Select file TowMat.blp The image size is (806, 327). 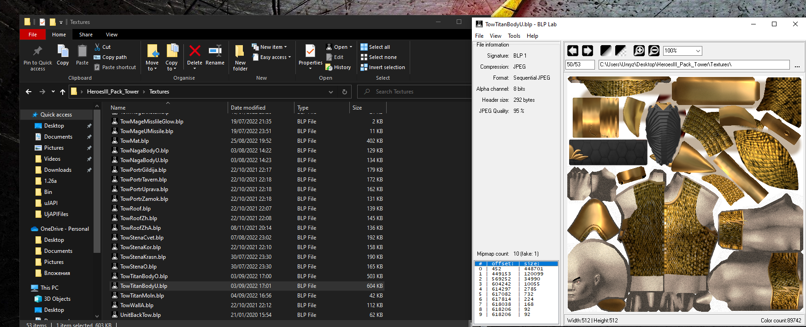pyautogui.click(x=135, y=141)
